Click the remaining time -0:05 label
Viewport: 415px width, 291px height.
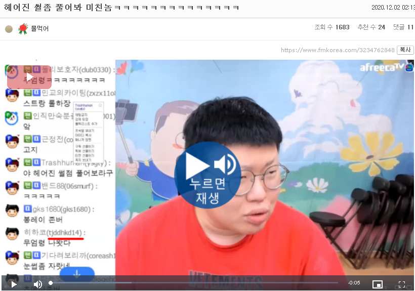(354, 283)
